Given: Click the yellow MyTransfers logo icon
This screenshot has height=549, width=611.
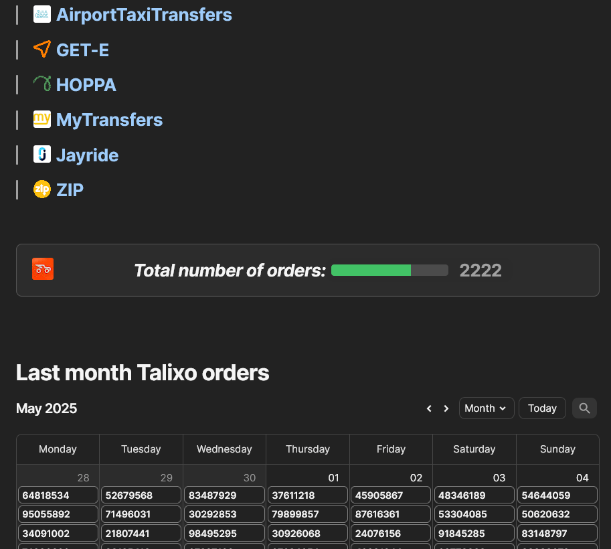Looking at the screenshot, I should [42, 119].
